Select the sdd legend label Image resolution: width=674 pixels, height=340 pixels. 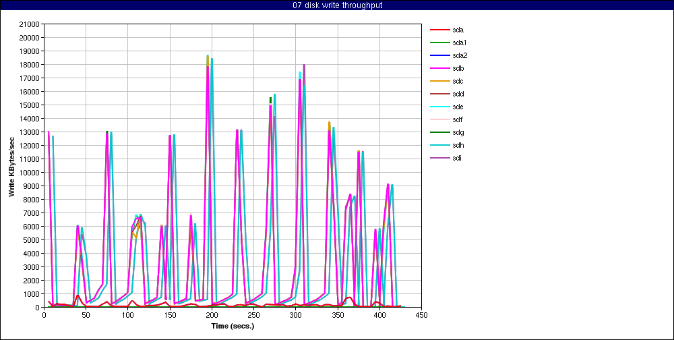click(458, 94)
